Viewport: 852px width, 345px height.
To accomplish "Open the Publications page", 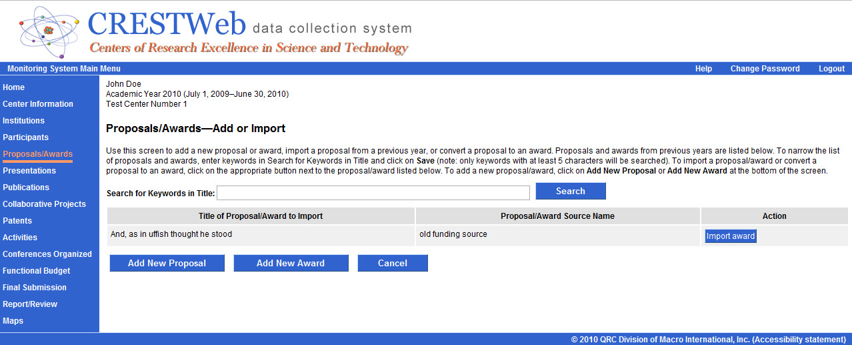I will click(26, 188).
